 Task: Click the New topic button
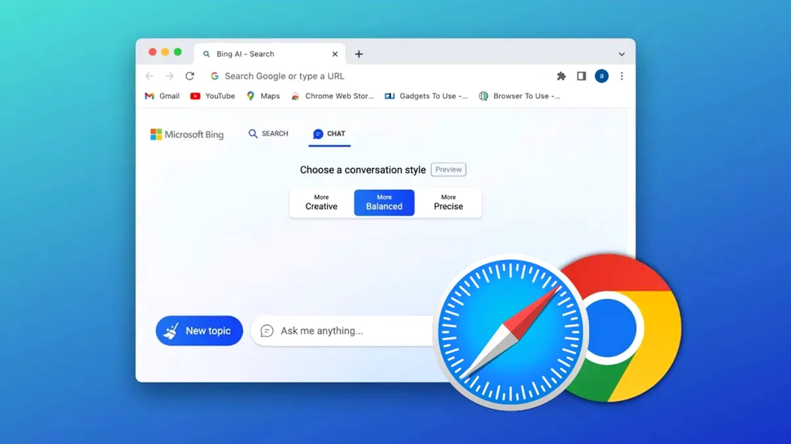[x=199, y=331]
